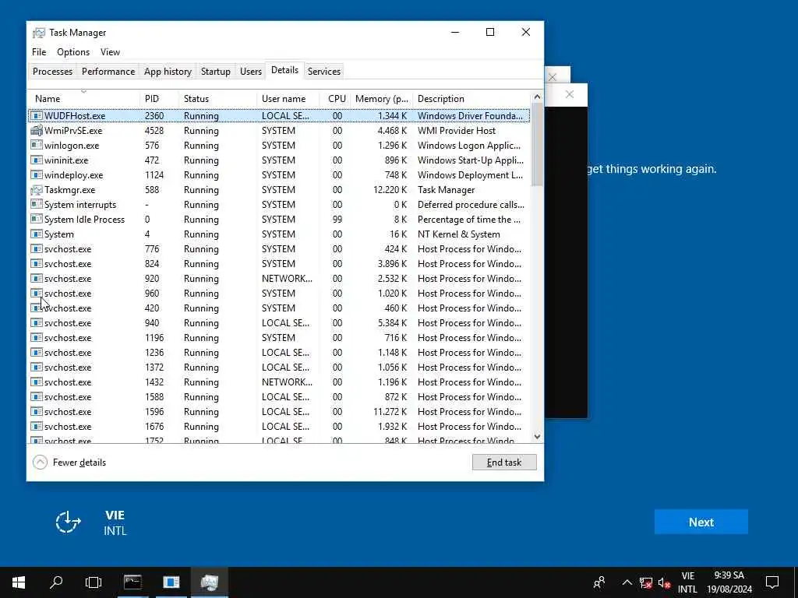This screenshot has width=798, height=598.
Task: Select the PID 4528 cell
Action: (154, 131)
